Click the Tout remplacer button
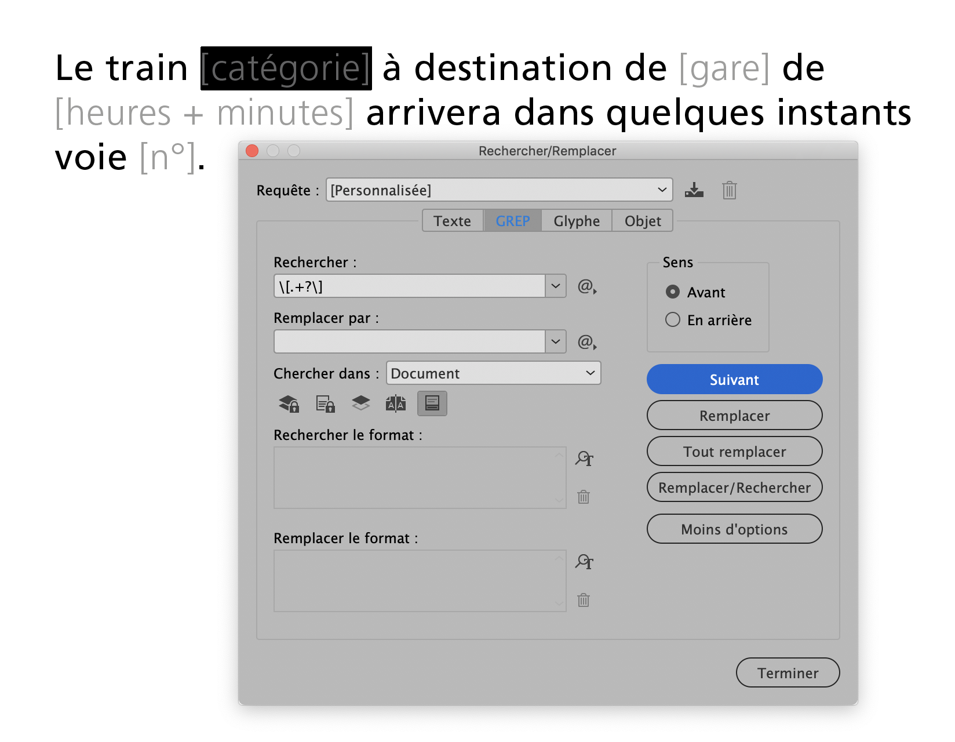The height and width of the screenshot is (742, 955). tap(735, 452)
